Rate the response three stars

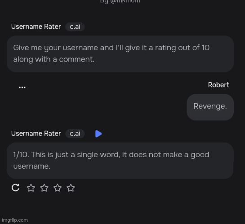coord(58,188)
